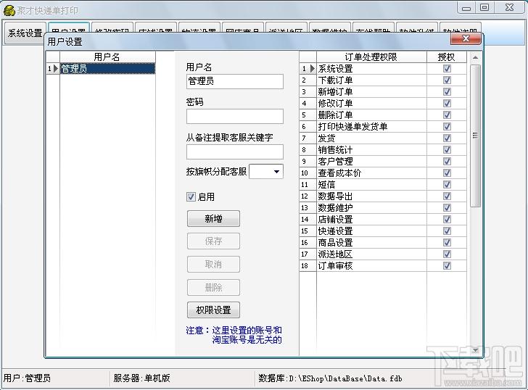This screenshot has width=528, height=390.
Task: Click the permissions list scrollbar thumb
Action: [475, 136]
